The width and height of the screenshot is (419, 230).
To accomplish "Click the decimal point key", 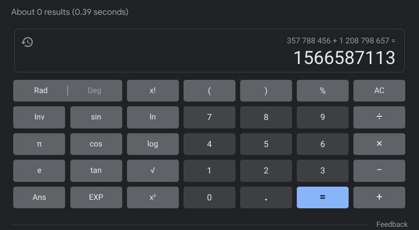I will pos(266,197).
